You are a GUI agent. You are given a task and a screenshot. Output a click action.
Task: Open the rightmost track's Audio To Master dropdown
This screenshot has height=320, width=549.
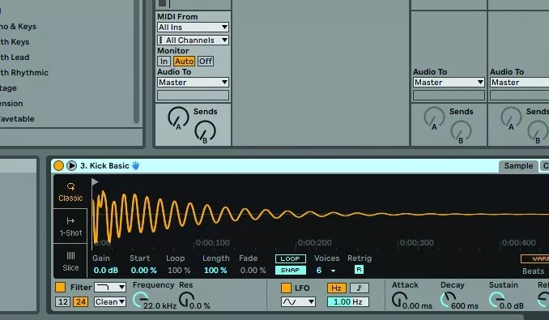tap(520, 83)
